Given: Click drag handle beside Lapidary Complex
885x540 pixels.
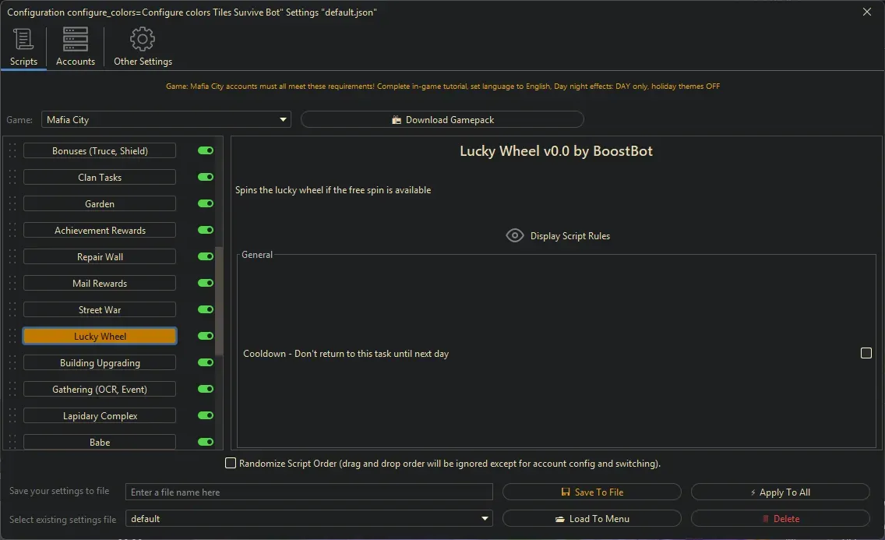Looking at the screenshot, I should 12,416.
